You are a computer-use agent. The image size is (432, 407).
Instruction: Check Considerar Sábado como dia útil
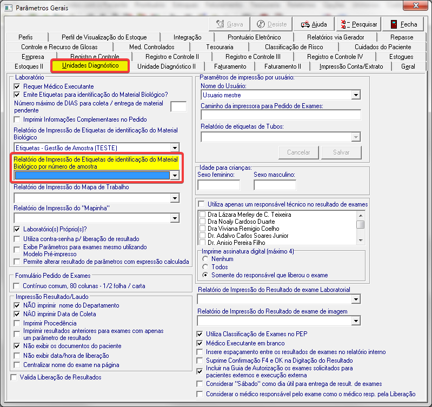click(x=200, y=384)
